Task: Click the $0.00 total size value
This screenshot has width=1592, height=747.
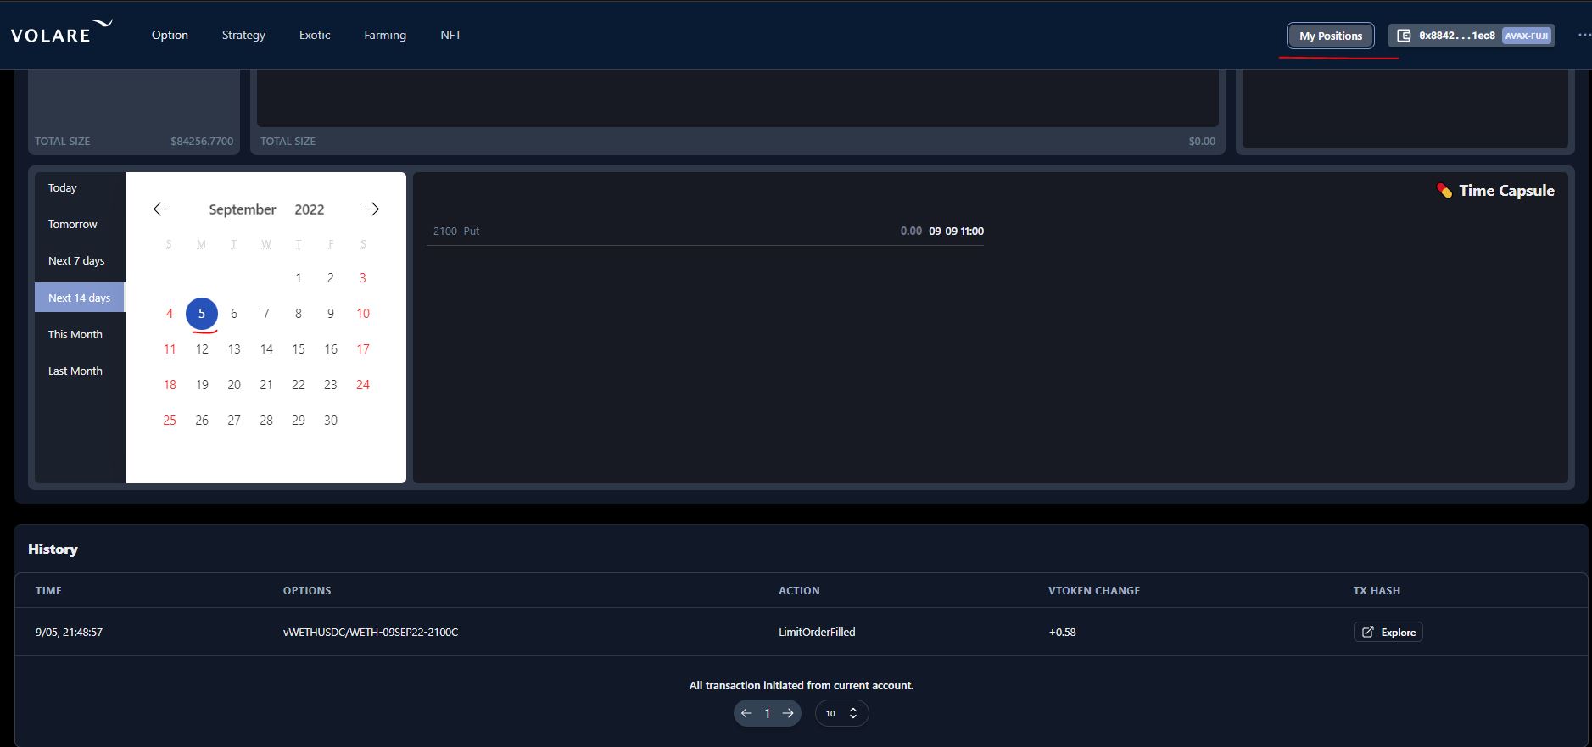Action: (1202, 142)
